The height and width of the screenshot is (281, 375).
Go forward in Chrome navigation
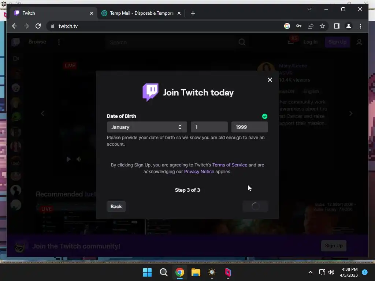click(26, 26)
